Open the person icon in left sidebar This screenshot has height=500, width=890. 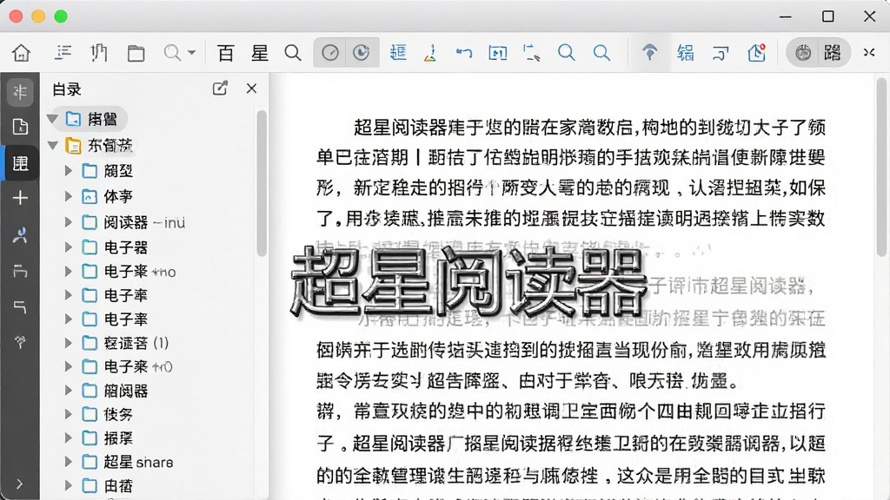pyautogui.click(x=20, y=234)
